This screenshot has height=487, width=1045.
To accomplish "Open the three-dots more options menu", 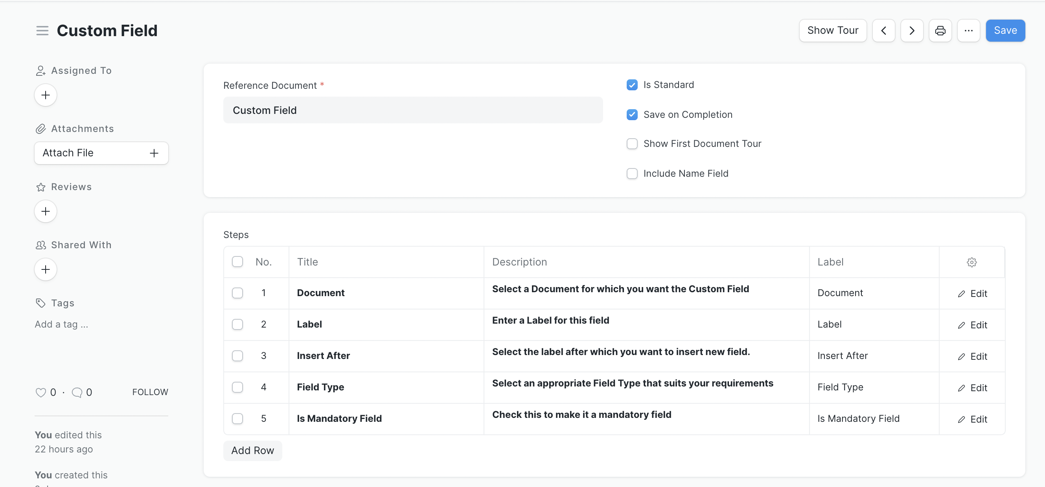I will click(968, 31).
